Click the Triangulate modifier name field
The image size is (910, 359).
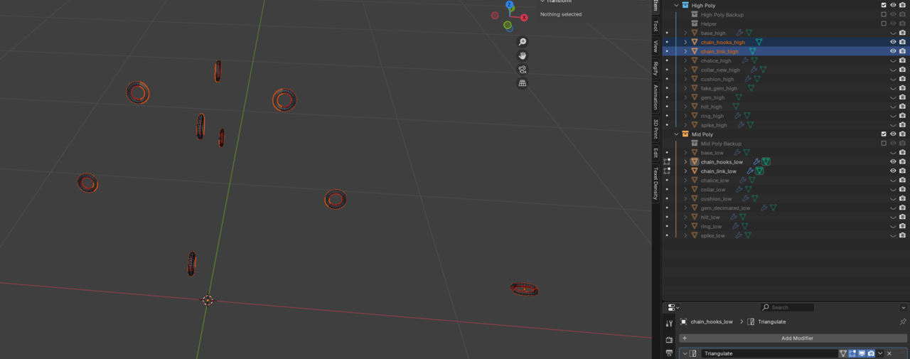(769, 353)
